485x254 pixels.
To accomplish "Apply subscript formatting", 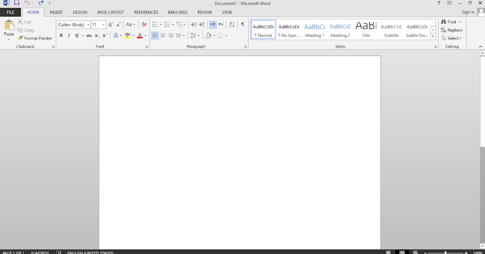I will (97, 35).
